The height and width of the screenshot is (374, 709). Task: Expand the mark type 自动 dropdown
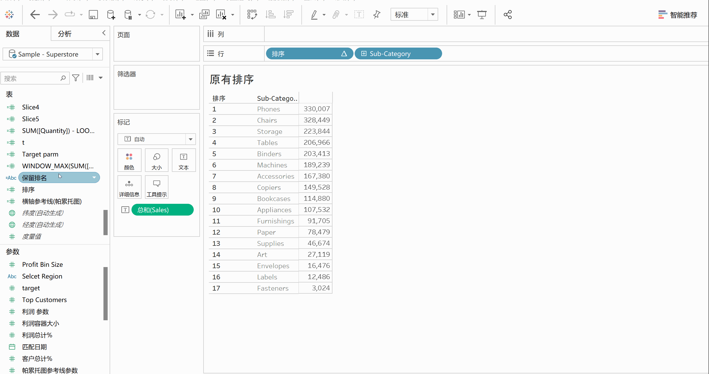[x=190, y=139]
